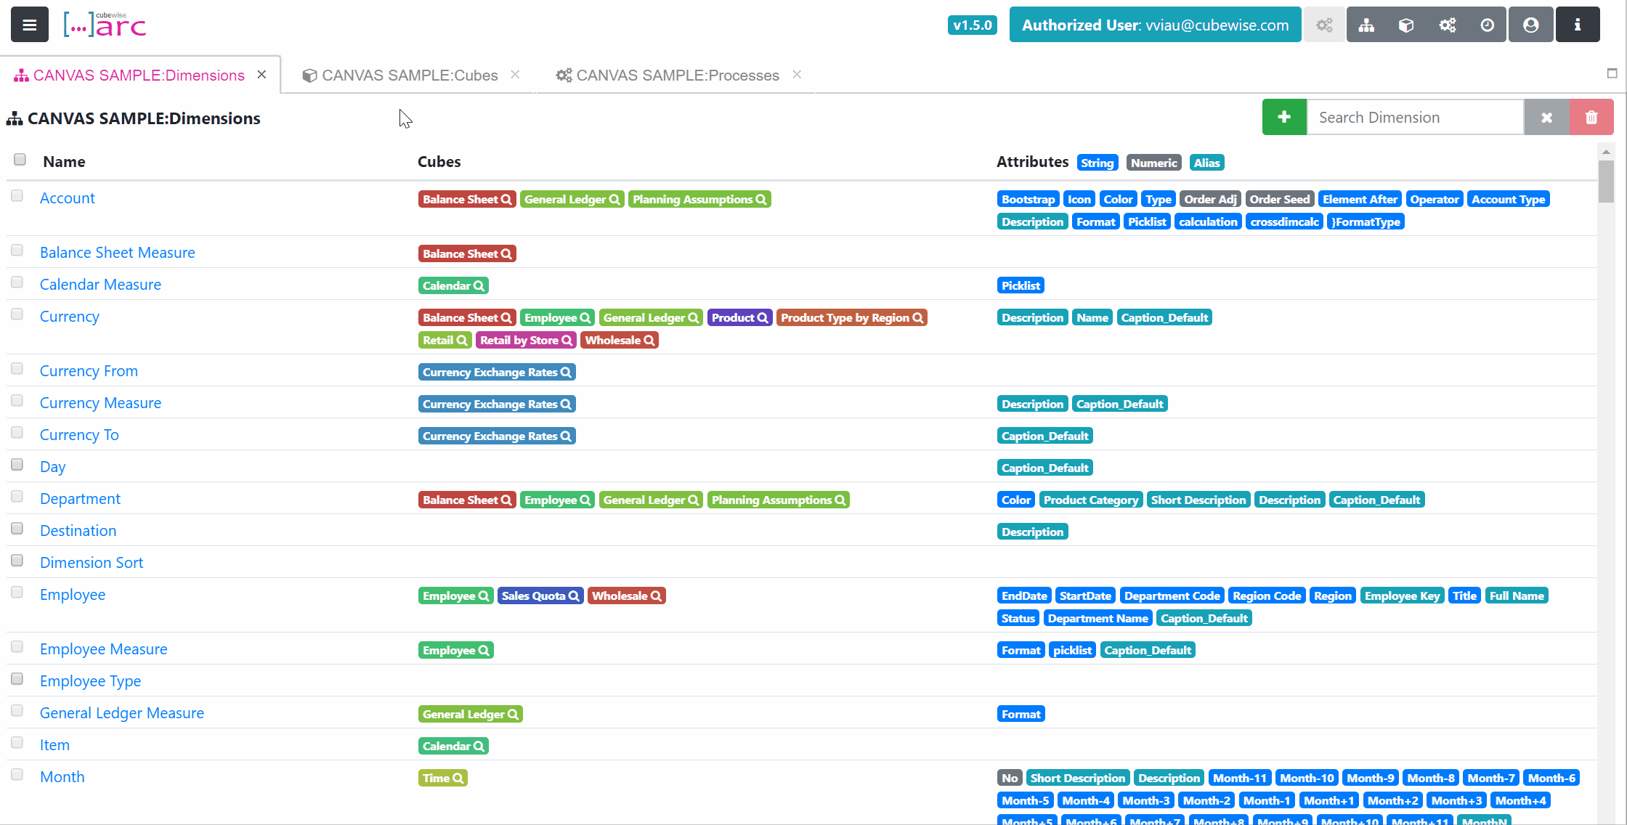Click the clock chores icon
The height and width of the screenshot is (825, 1627).
pos(1487,25)
